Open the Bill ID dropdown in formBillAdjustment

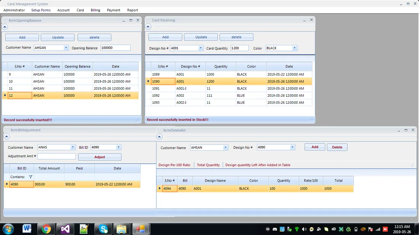click(x=118, y=147)
